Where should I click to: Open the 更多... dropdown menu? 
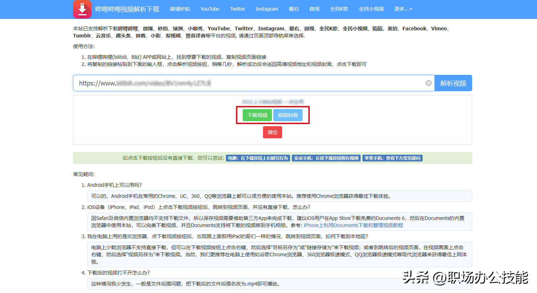(403, 9)
